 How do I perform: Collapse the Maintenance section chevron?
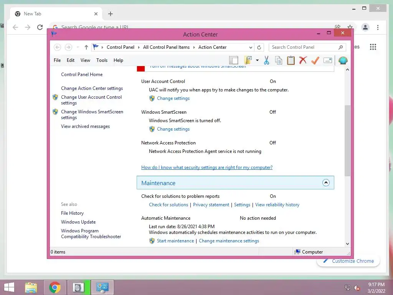(326, 182)
